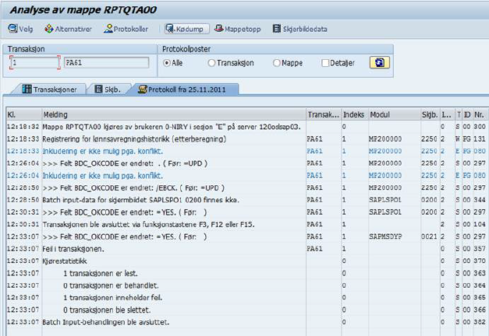Click the Melding column header
489x336 pixels.
(x=174, y=115)
